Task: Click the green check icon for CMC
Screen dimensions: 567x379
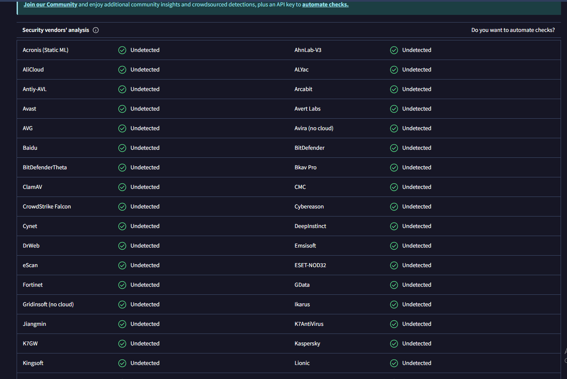Action: [394, 187]
